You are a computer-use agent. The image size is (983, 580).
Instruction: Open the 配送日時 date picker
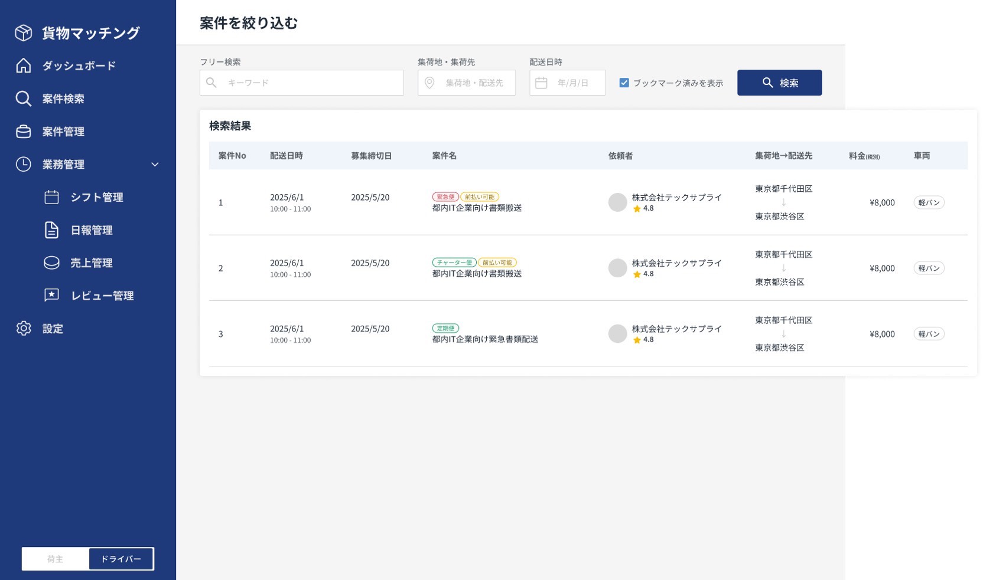tap(567, 83)
